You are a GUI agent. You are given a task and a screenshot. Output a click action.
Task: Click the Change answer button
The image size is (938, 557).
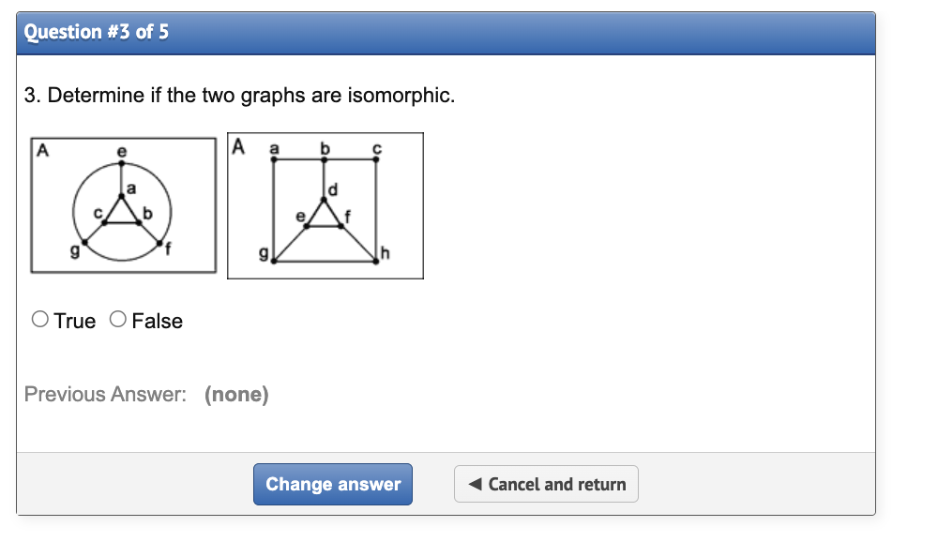(x=332, y=484)
